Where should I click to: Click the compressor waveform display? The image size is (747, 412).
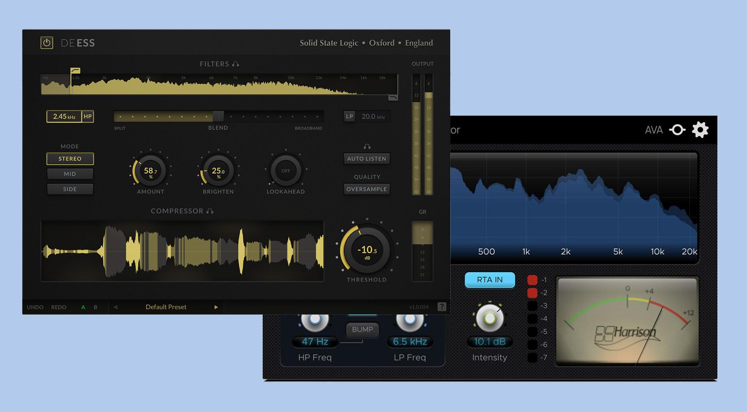tap(182, 251)
